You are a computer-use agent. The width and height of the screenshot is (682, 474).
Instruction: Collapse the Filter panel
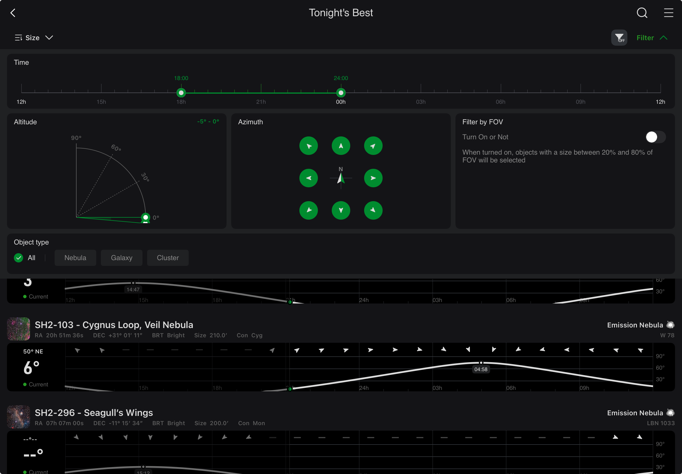[x=652, y=38]
